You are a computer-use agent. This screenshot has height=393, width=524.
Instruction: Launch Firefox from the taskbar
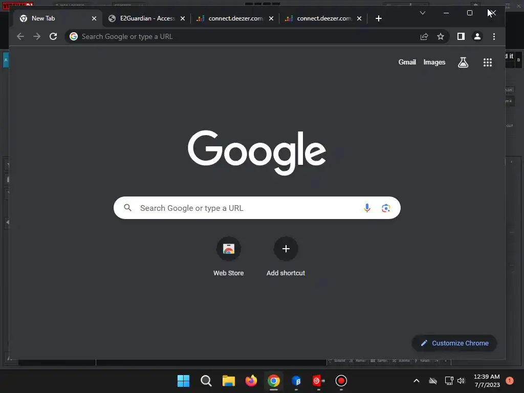point(251,381)
